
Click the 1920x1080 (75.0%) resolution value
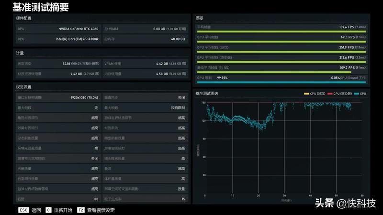(x=84, y=97)
